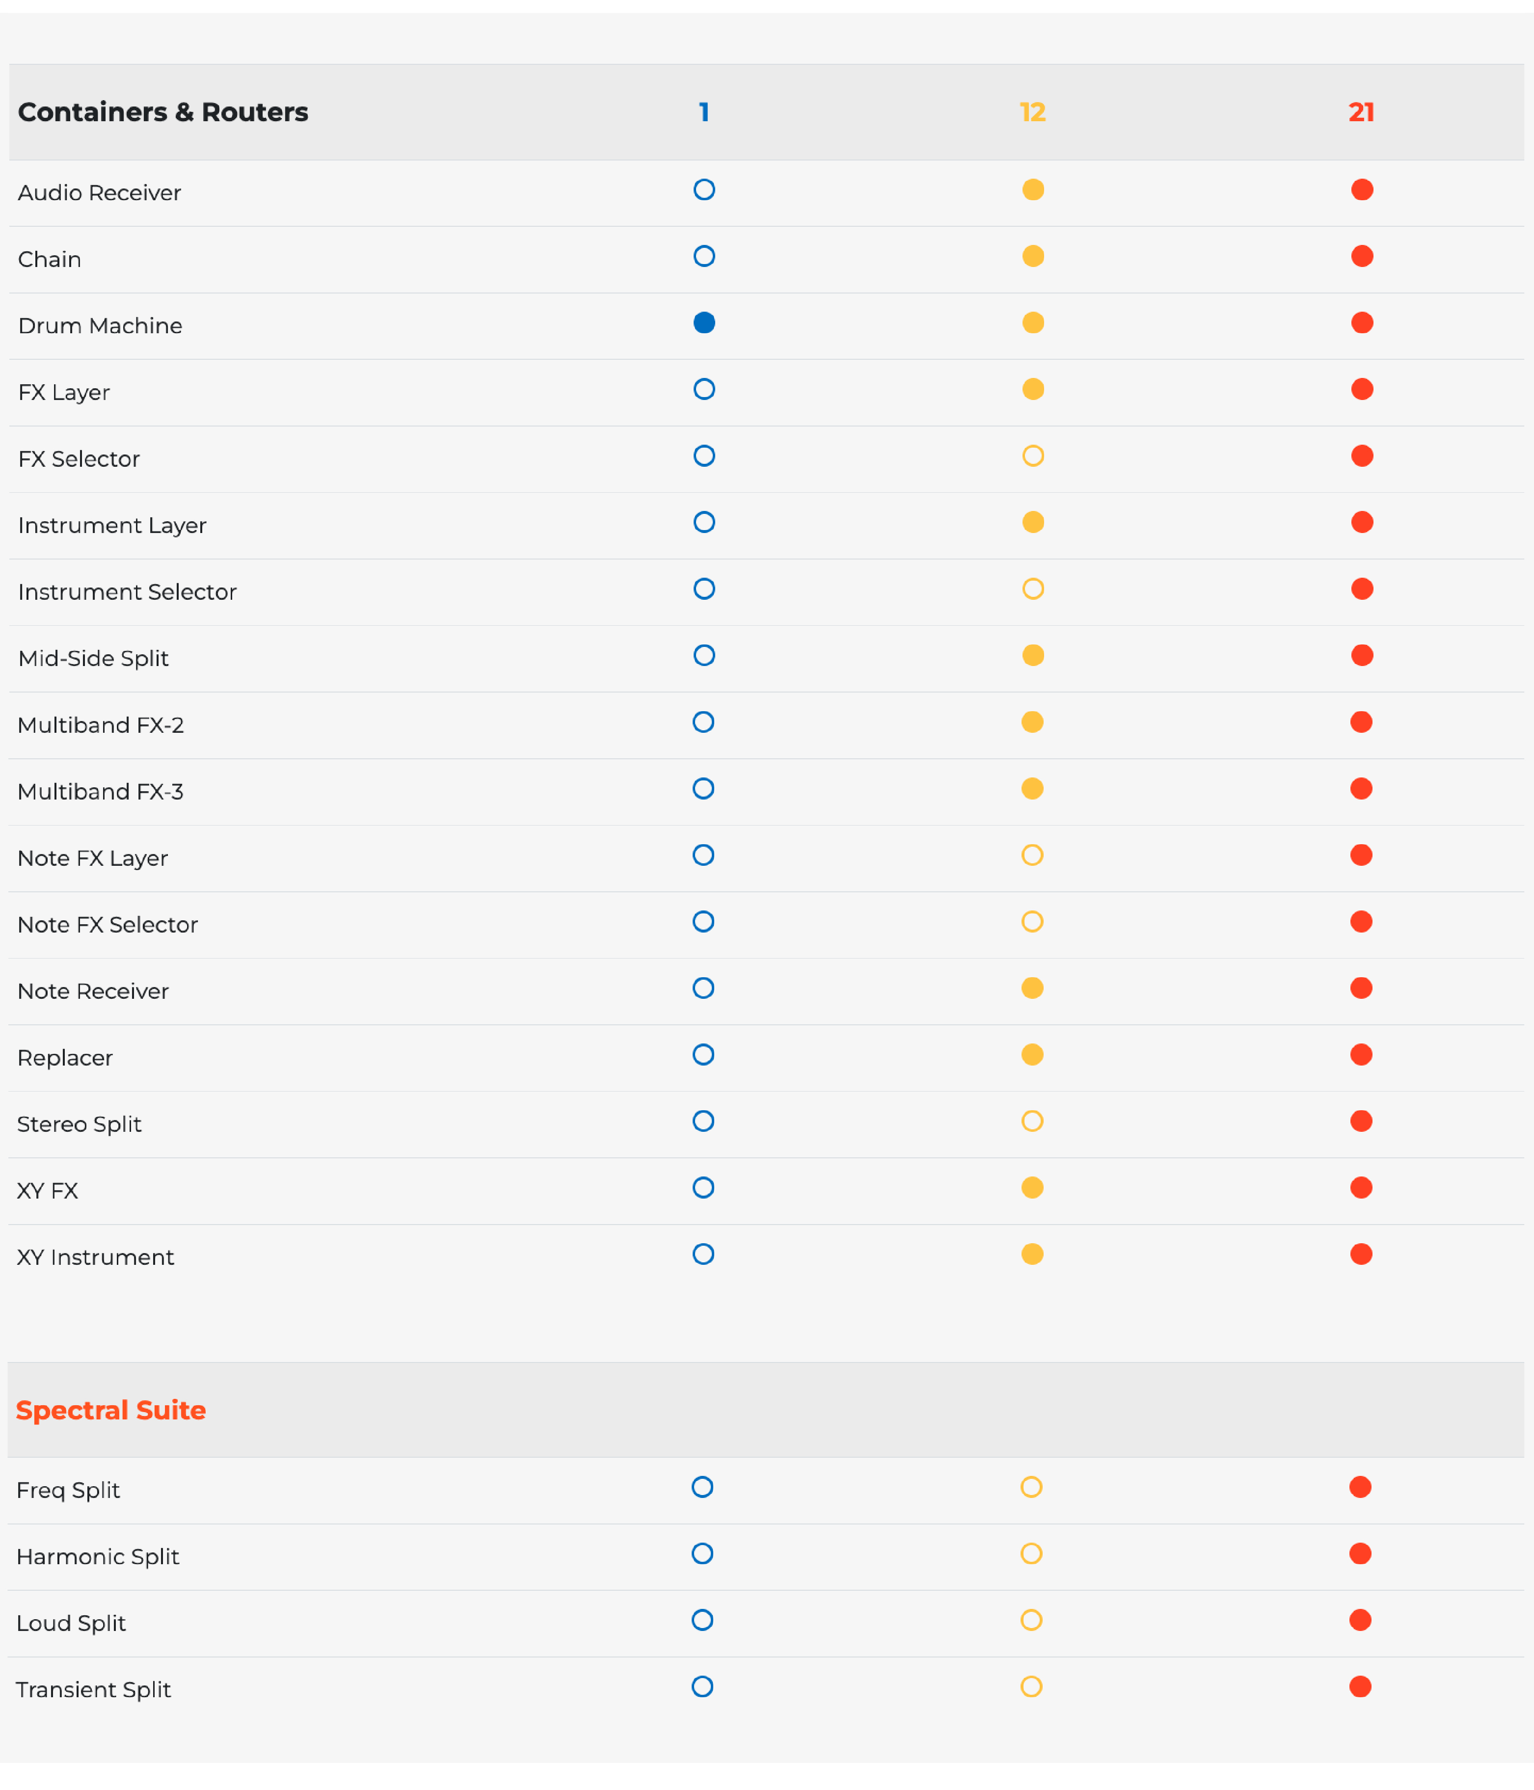Click the hollow yellow Stereo Split circle
Screen dimensions: 1534x1790
[x=1032, y=1122]
